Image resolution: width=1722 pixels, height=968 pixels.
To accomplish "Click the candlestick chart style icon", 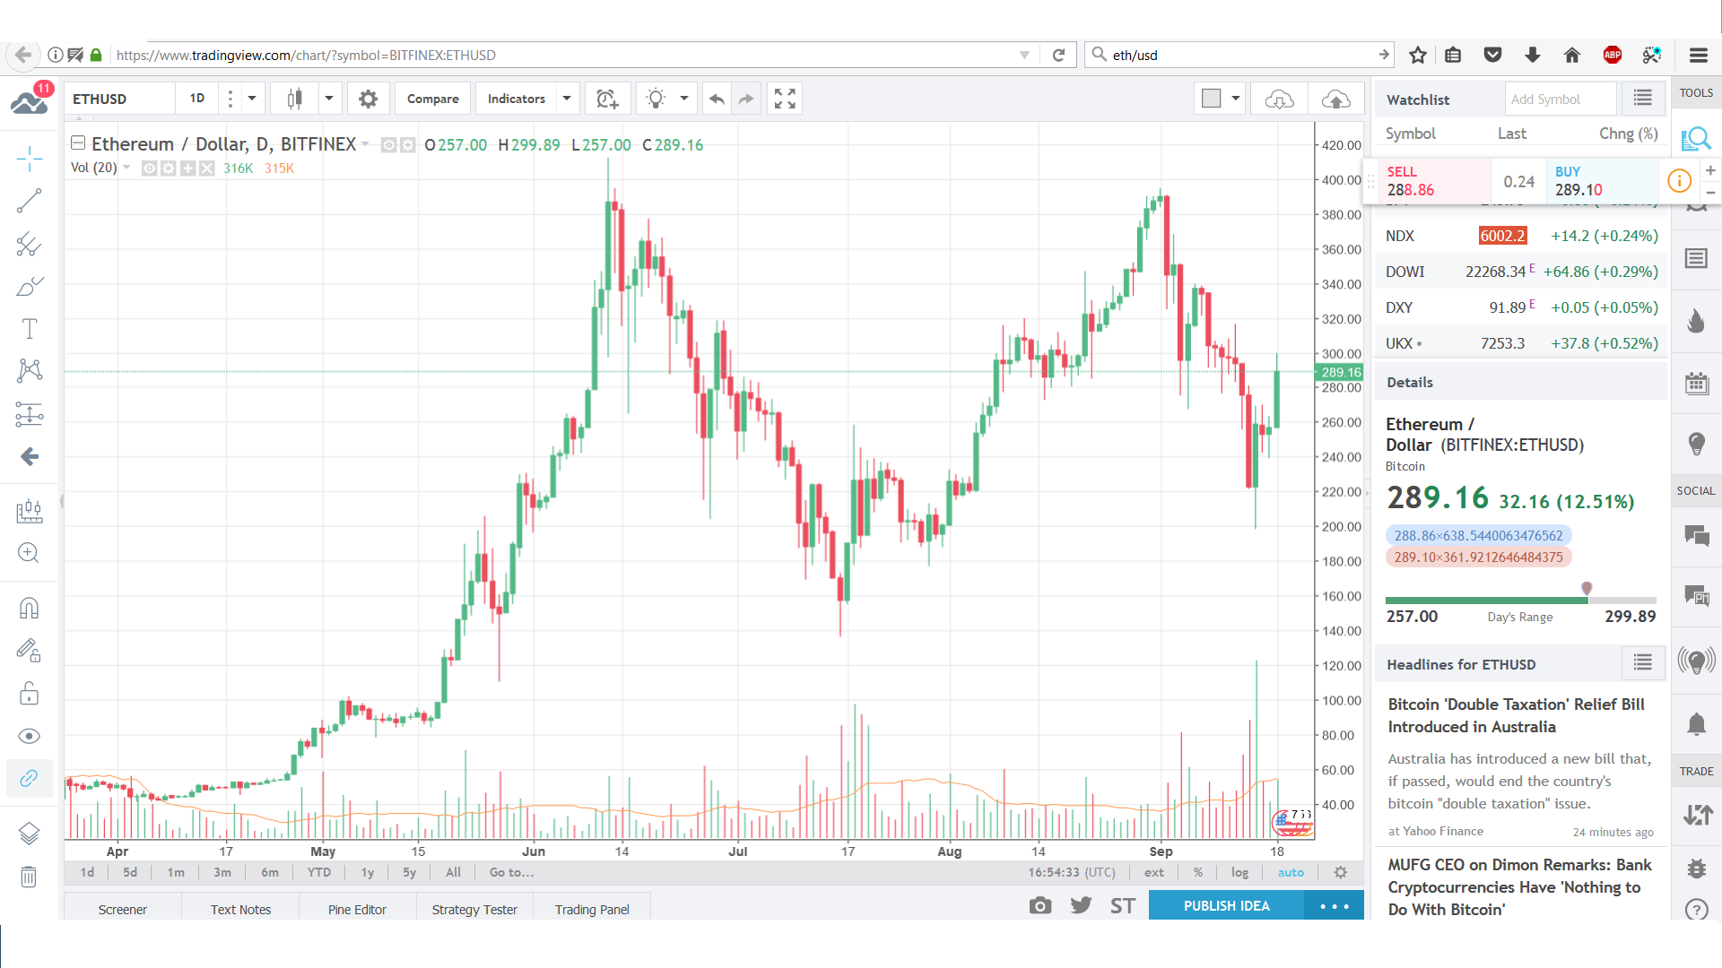I will (294, 99).
